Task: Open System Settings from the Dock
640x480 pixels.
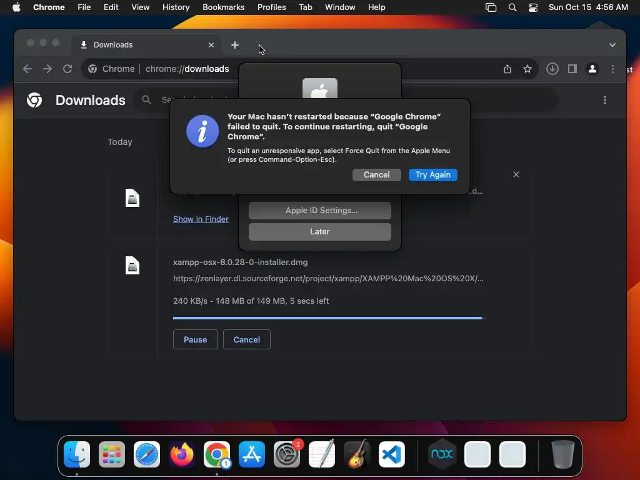Action: [287, 454]
